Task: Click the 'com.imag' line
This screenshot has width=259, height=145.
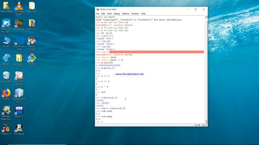Action: 104,116
